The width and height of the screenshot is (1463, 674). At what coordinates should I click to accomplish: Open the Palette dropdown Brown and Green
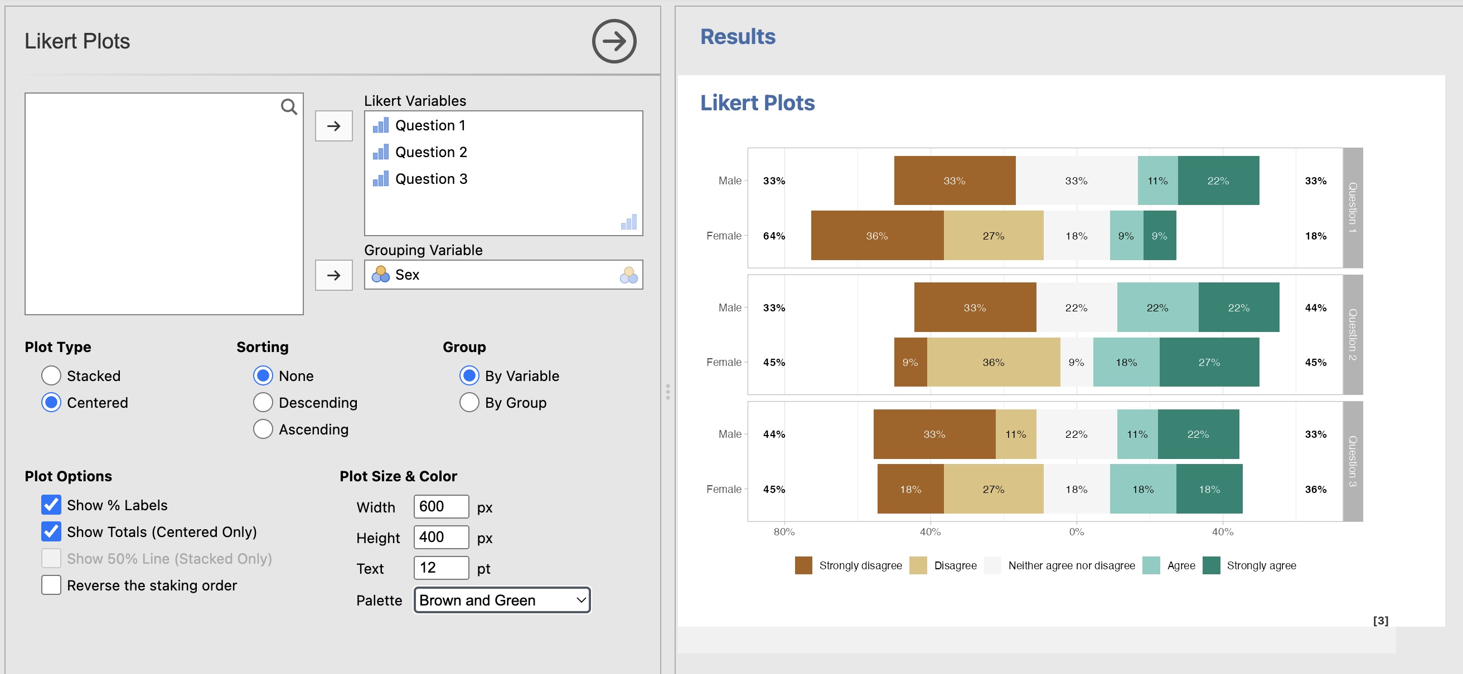pyautogui.click(x=502, y=600)
